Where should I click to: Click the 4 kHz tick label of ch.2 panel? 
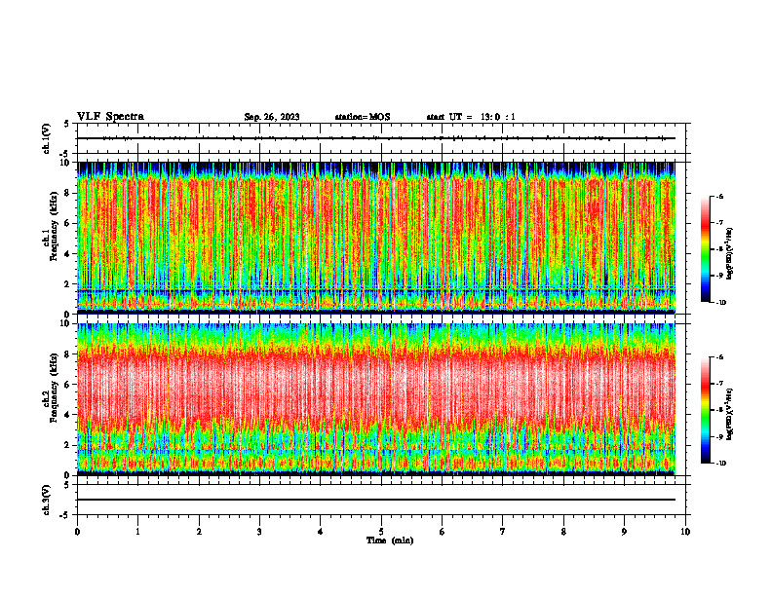click(x=67, y=415)
